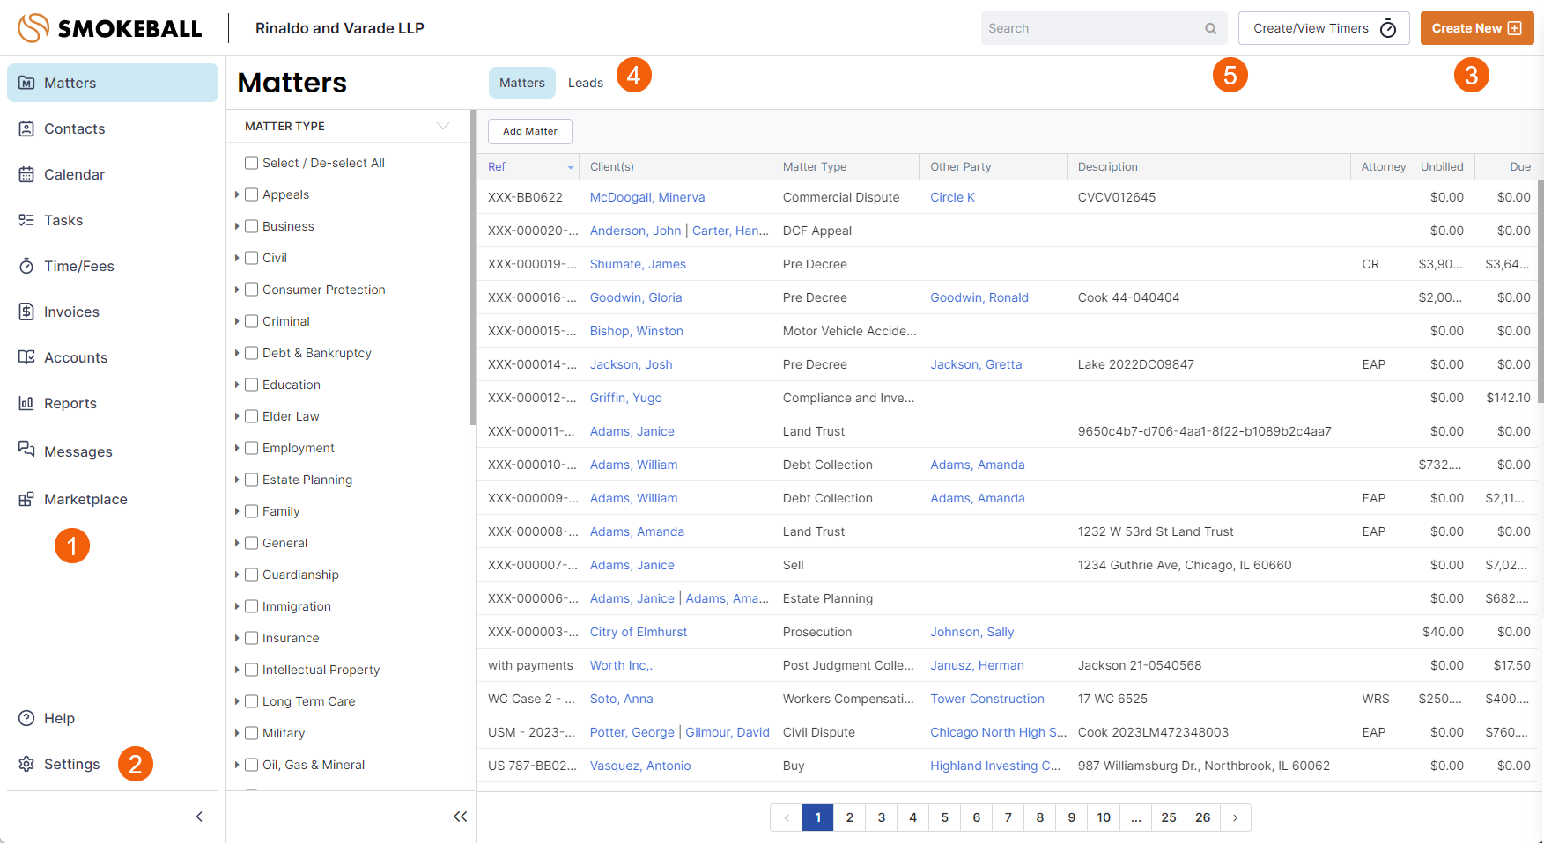Screen dimensions: 1544x843
Task: Open the Calendar sidebar icon
Action: click(26, 174)
